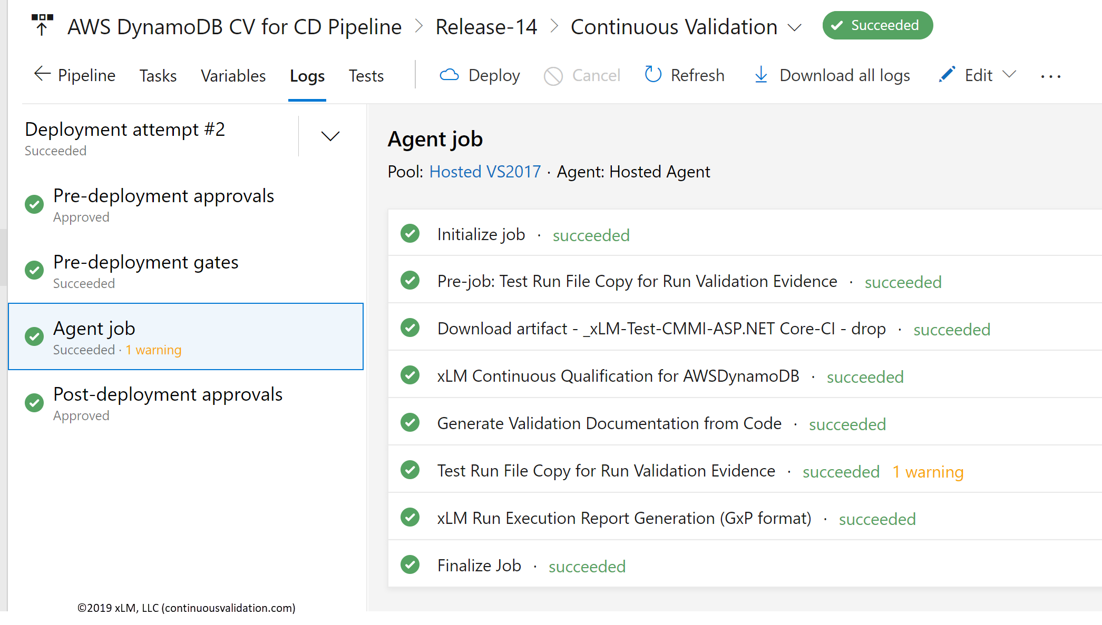Click status icon of xLM Continuous Qualification step
1102x625 pixels.
[410, 375]
